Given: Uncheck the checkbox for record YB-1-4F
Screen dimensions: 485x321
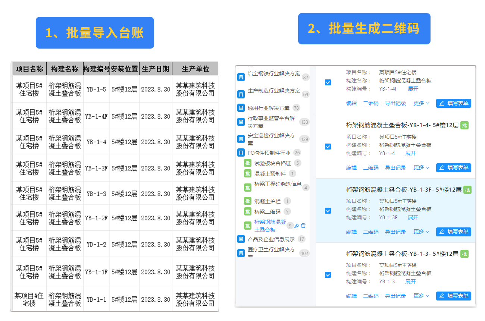Looking at the screenshot, I should pos(328,82).
